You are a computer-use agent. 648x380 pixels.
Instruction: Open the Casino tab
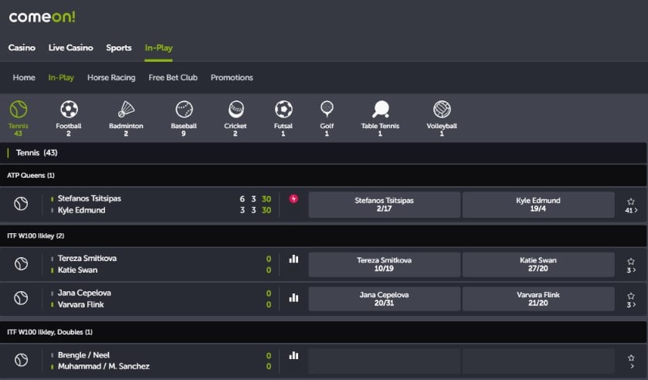(x=22, y=48)
